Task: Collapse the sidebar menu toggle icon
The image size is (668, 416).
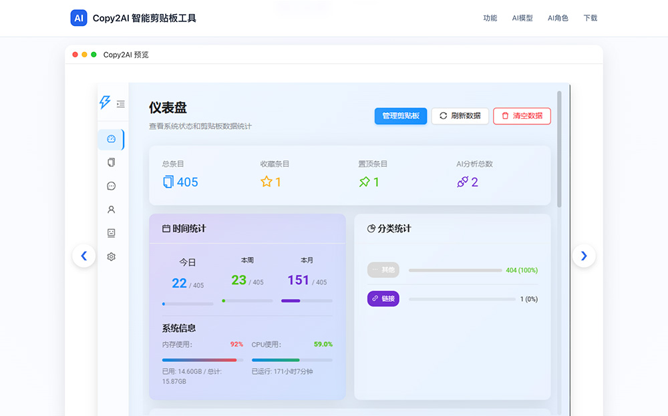Action: [x=120, y=104]
